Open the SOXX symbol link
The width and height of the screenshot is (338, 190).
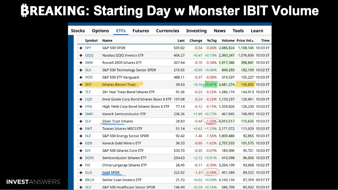tap(89, 158)
